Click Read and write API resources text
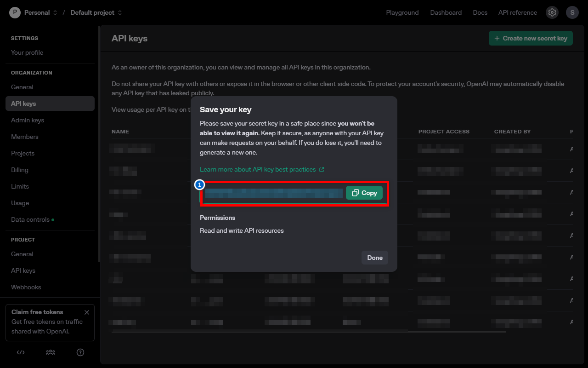Viewport: 588px width, 368px height. [242, 230]
